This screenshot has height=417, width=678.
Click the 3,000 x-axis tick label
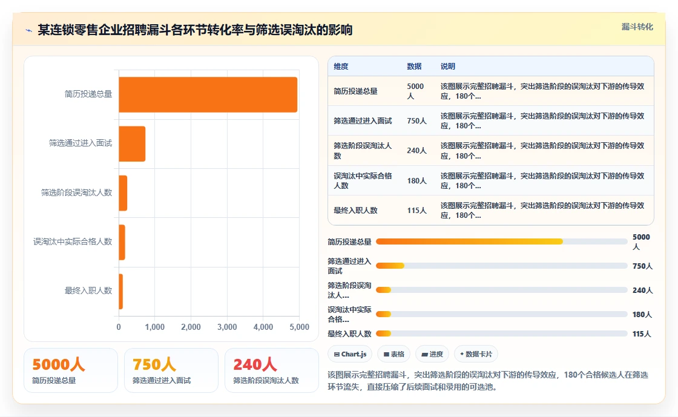coord(227,327)
